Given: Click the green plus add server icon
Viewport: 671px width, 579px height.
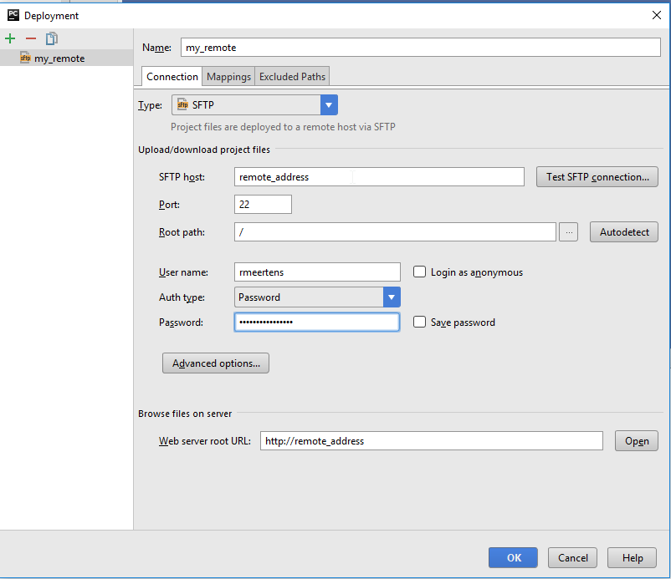Looking at the screenshot, I should [10, 38].
